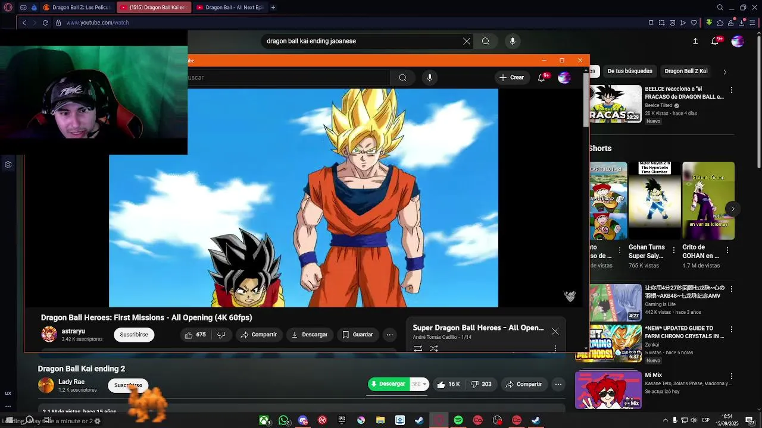Reload the page with the refresh button

tap(45, 23)
